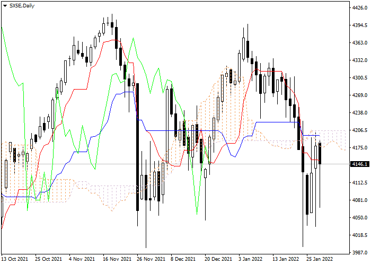Click the 4363.0 price axis label
371x265 pixels.
click(360, 43)
